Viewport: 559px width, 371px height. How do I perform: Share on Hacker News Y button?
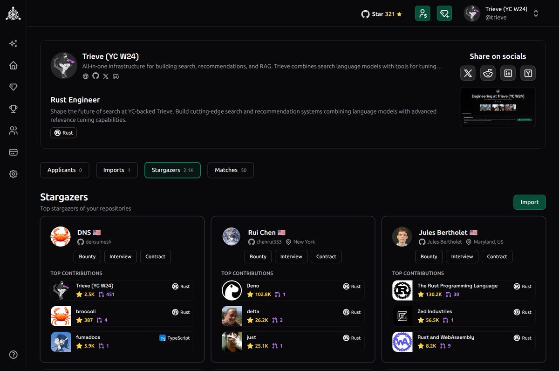pyautogui.click(x=528, y=73)
